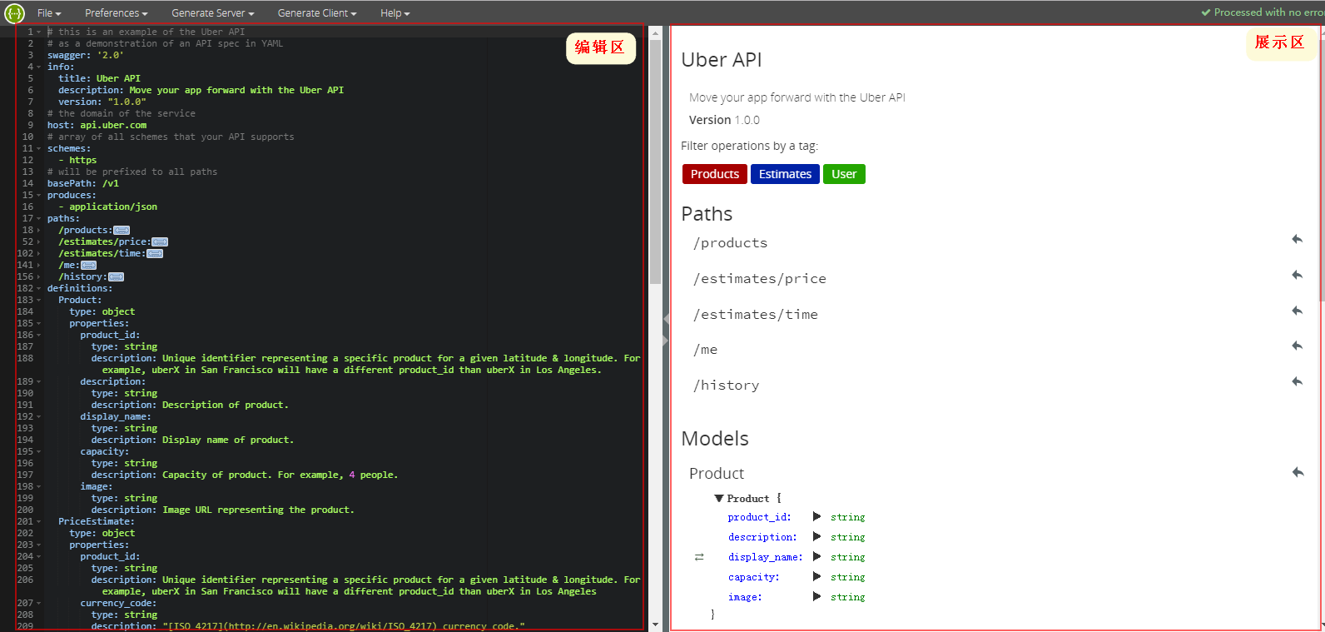The width and height of the screenshot is (1325, 632).
Task: Expand the description property triangle in Models
Action: [816, 537]
